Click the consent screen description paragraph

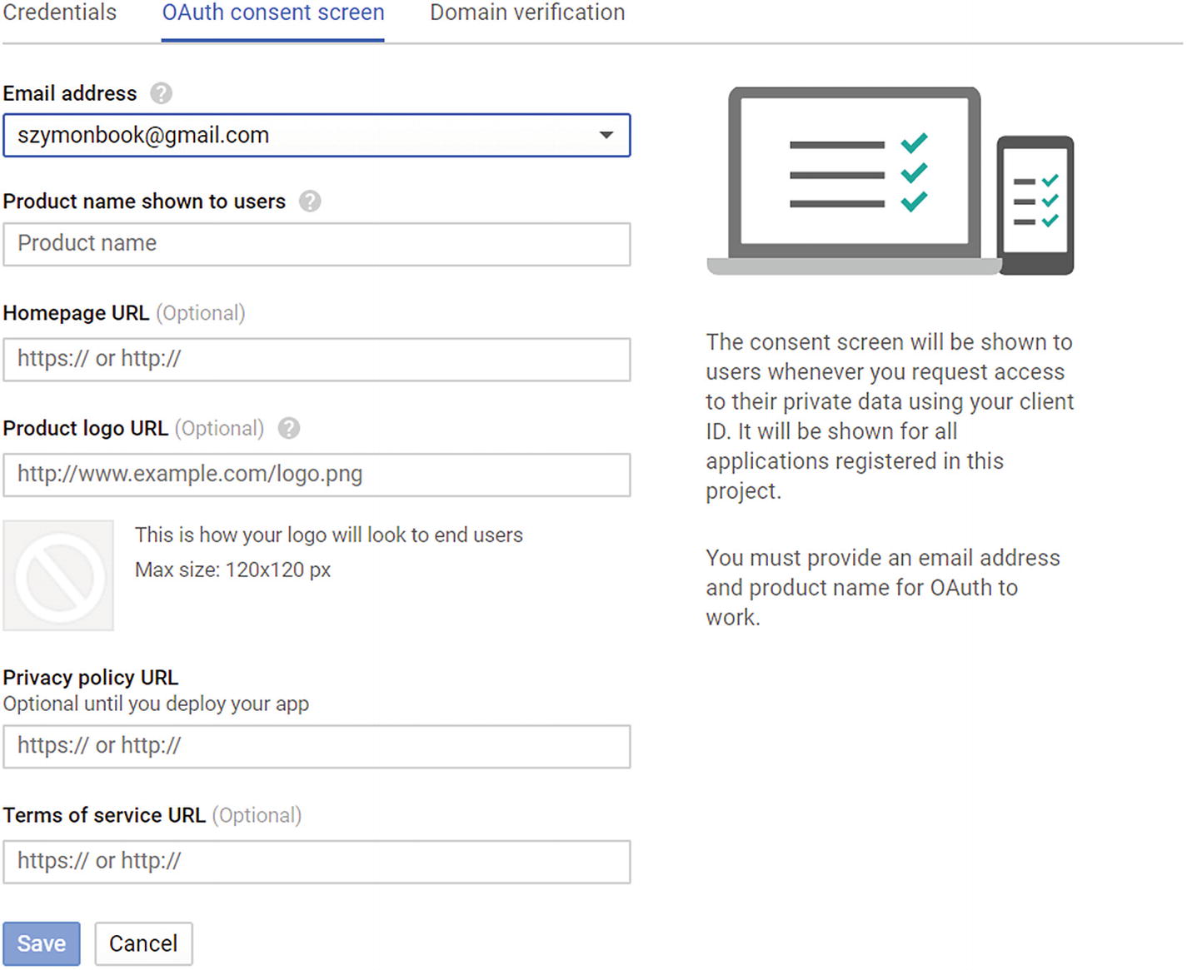pos(890,415)
